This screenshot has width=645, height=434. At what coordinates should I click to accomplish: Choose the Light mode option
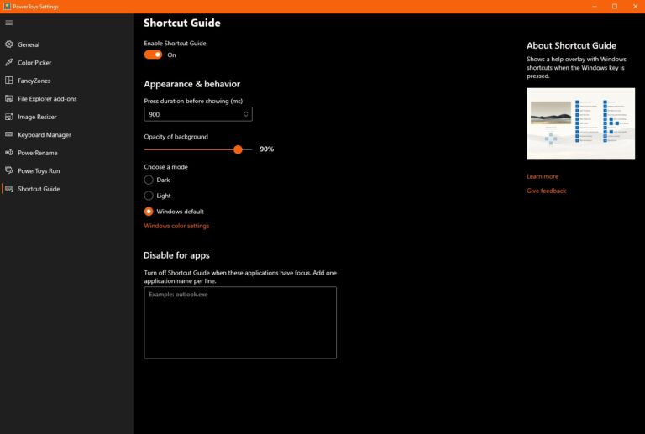click(x=149, y=196)
